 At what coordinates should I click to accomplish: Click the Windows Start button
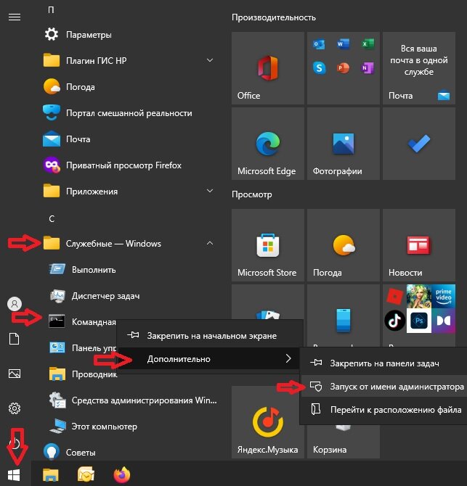(15, 475)
